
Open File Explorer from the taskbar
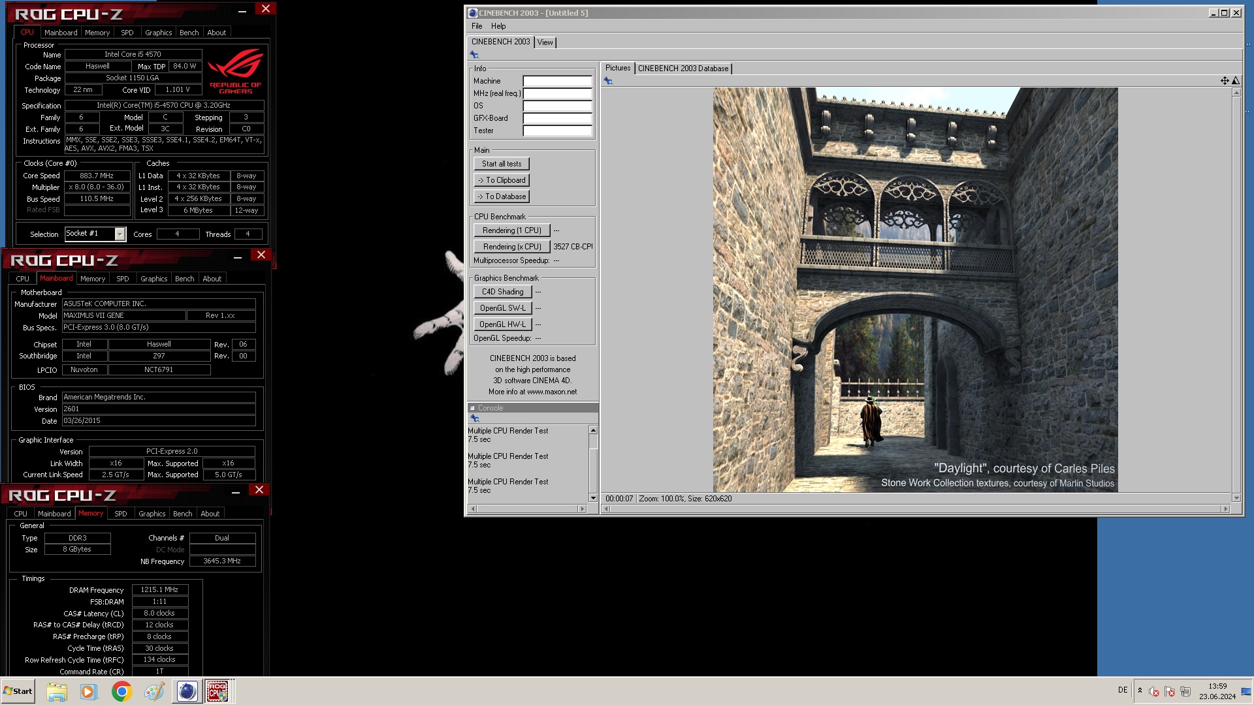coord(57,691)
